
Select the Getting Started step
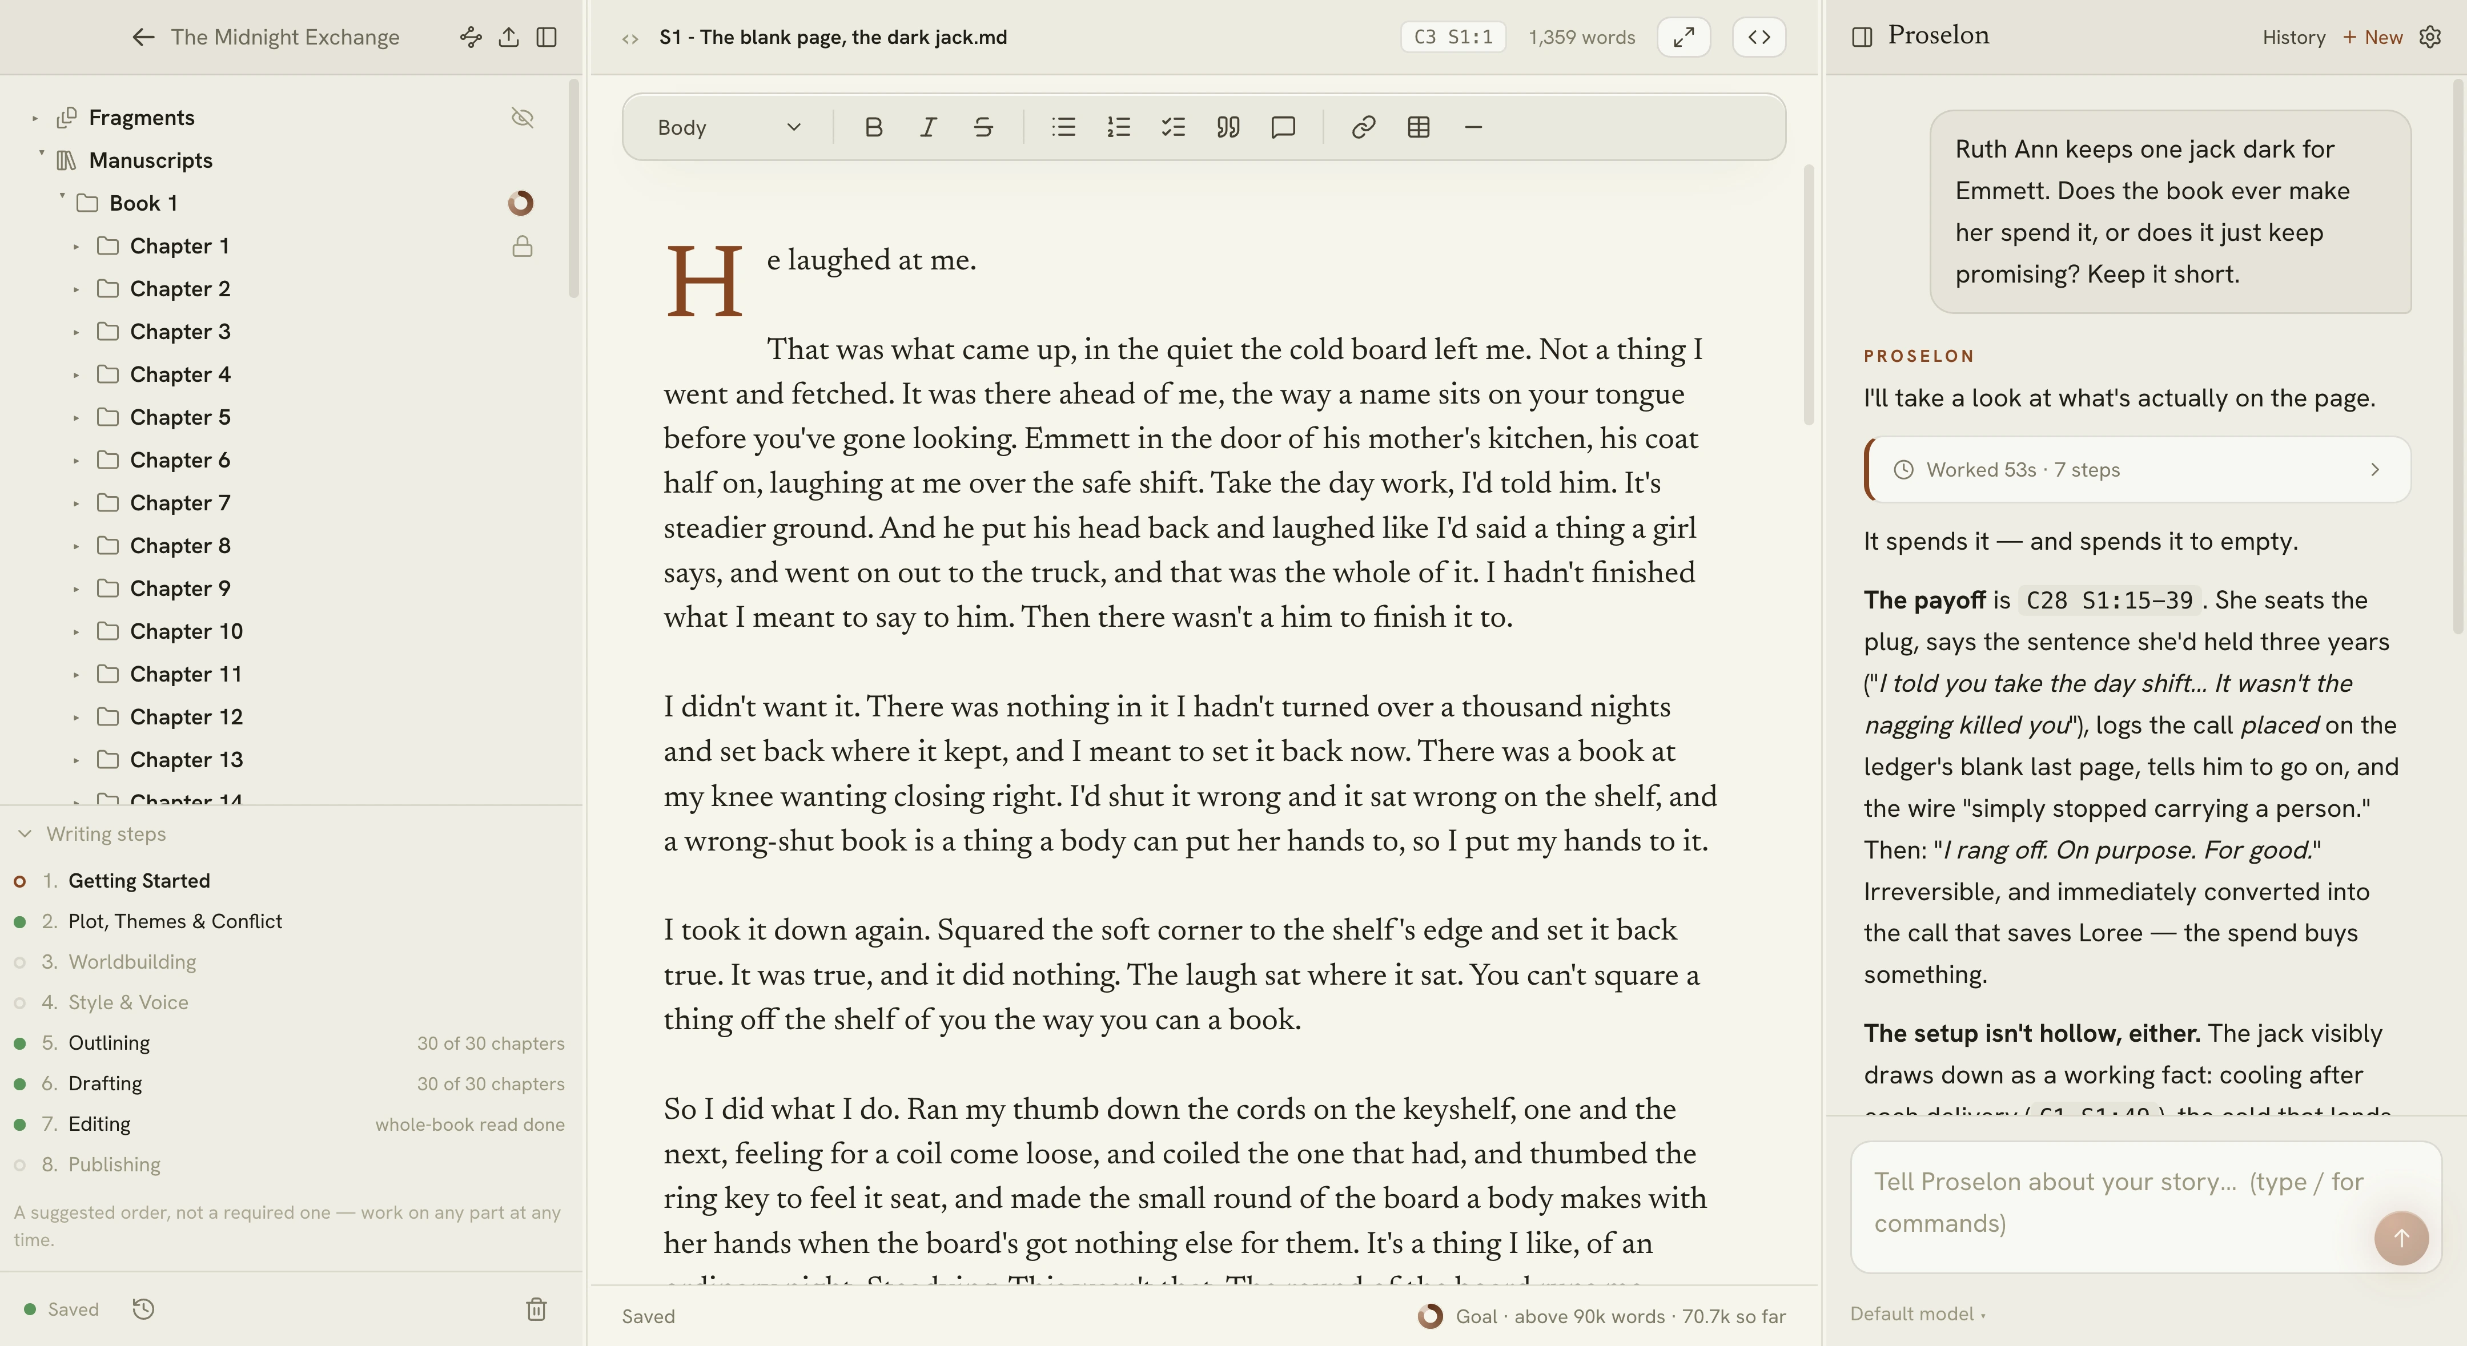(139, 881)
